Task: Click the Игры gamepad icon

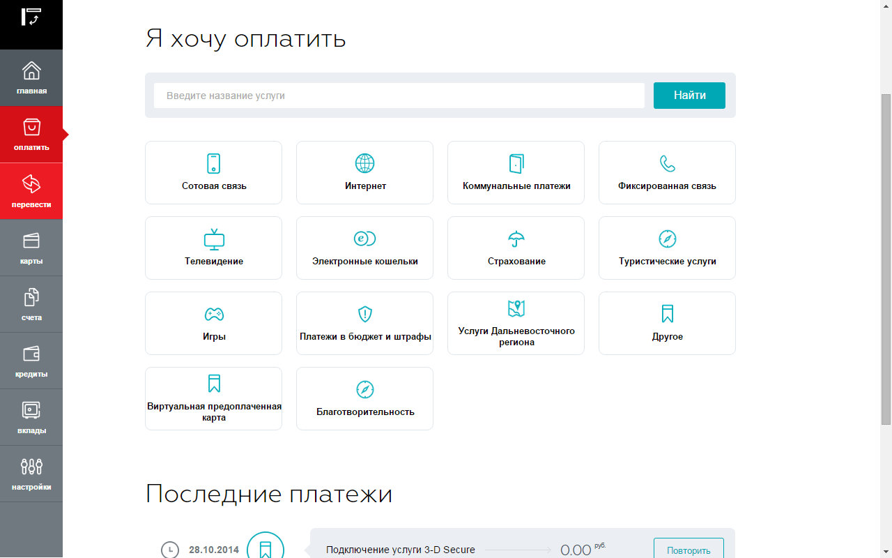Action: tap(214, 314)
